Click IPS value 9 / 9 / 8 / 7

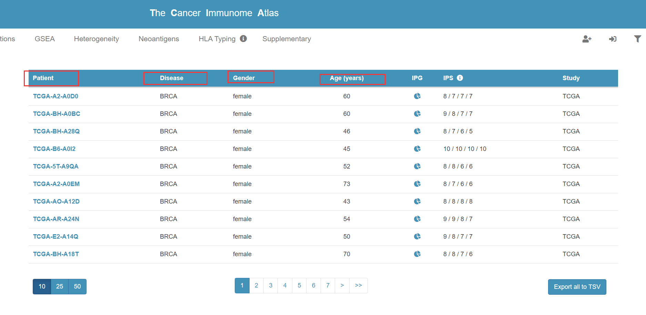[458, 219]
